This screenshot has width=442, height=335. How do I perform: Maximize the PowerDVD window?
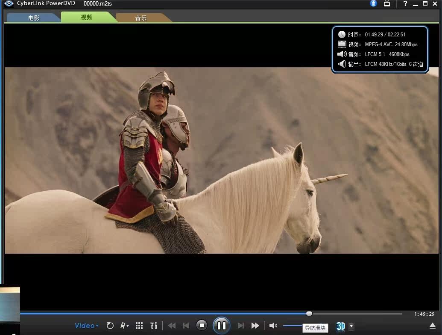425,4
